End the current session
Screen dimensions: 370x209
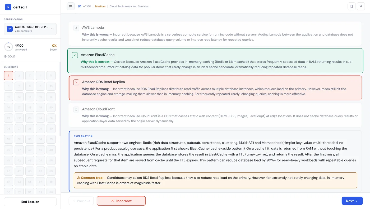click(30, 202)
